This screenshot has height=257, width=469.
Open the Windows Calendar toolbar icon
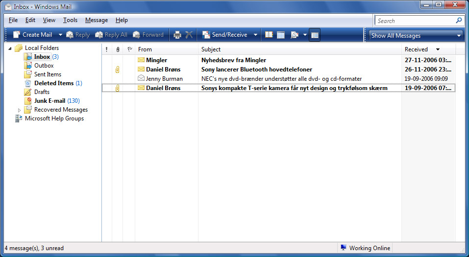(x=281, y=35)
